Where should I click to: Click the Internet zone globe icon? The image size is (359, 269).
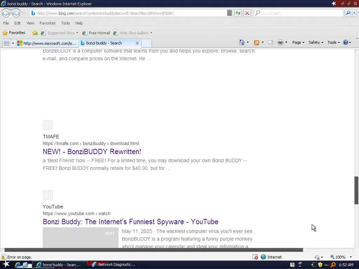point(263,257)
